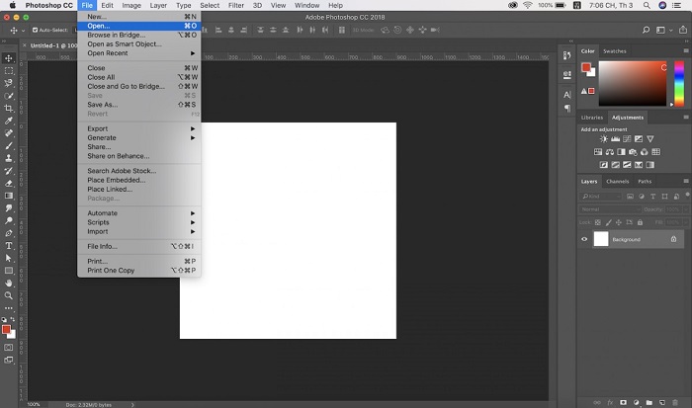Select the Crop tool

click(9, 108)
